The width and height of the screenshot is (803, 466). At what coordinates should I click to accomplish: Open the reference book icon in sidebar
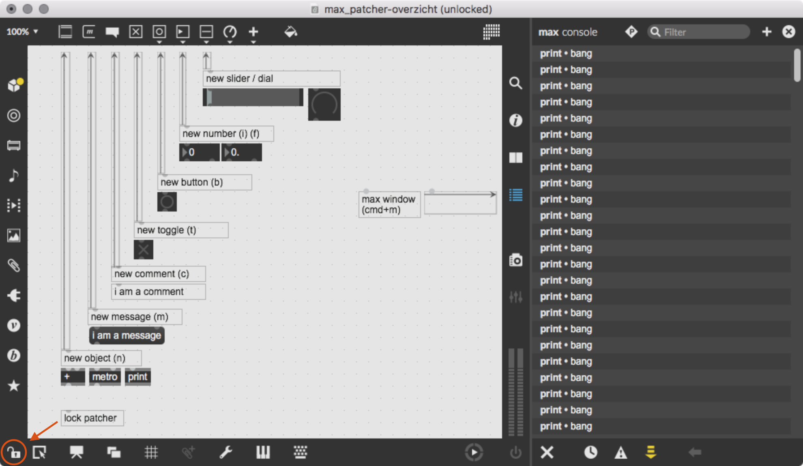point(515,158)
